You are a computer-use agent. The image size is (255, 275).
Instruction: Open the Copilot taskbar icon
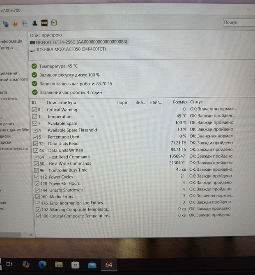[26, 264]
